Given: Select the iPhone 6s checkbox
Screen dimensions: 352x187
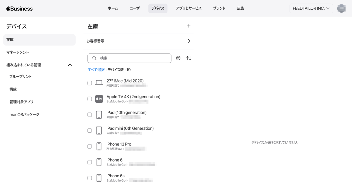Looking at the screenshot, I should [90, 178].
